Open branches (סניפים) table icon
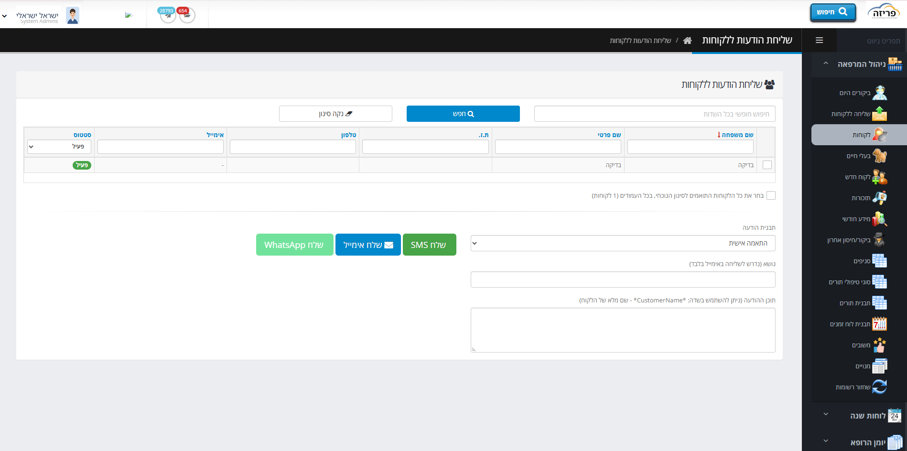Screen dimensions: 907x451 (x=879, y=261)
